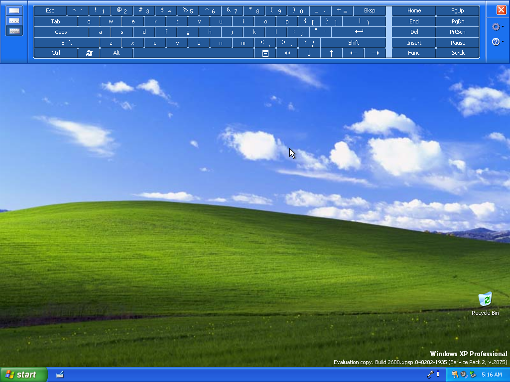Click the 5:16 AM clock
Screen dimensions: 510x382
tap(492, 375)
